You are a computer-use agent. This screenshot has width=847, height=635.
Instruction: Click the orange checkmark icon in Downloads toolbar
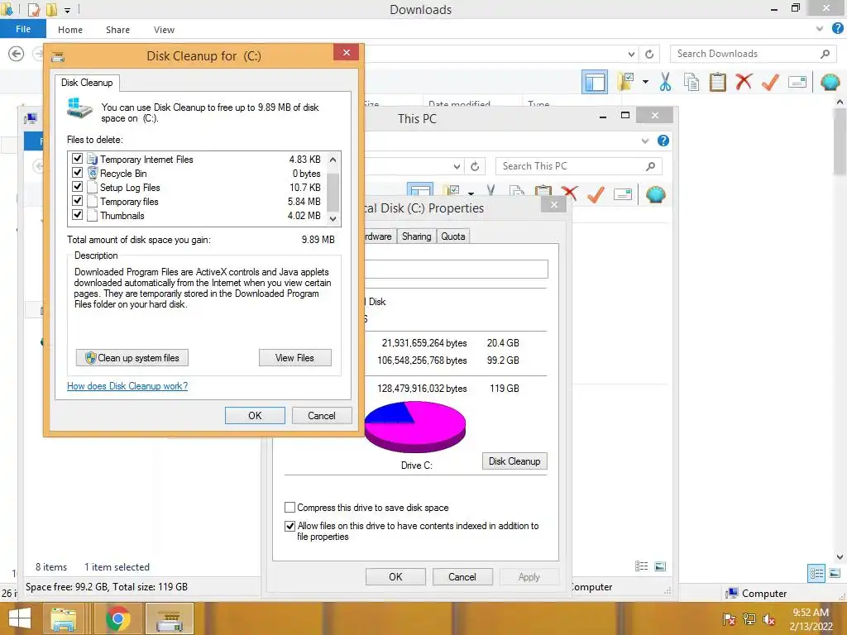(770, 82)
